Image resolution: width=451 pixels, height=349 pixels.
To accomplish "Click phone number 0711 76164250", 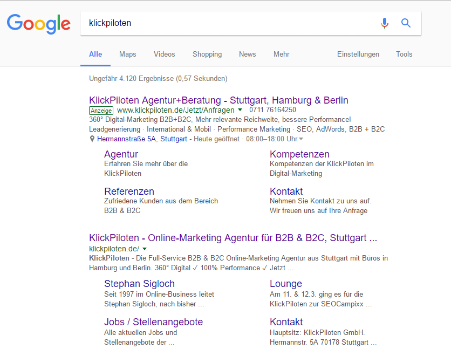I will (x=272, y=110).
